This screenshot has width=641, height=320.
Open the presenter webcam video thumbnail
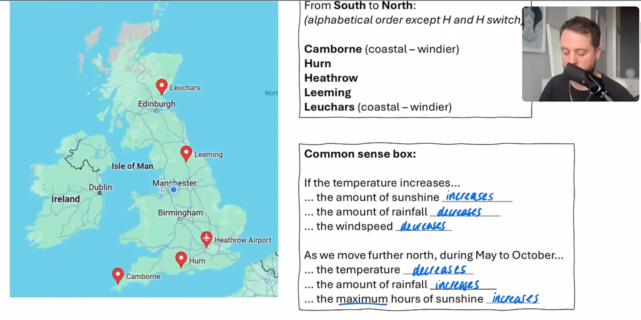click(x=580, y=54)
